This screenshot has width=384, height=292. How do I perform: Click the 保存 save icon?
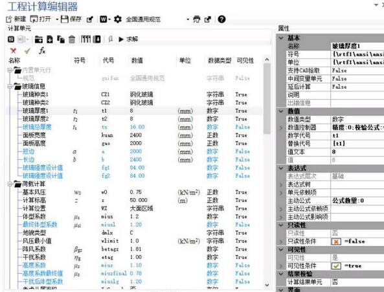pyautogui.click(x=64, y=19)
